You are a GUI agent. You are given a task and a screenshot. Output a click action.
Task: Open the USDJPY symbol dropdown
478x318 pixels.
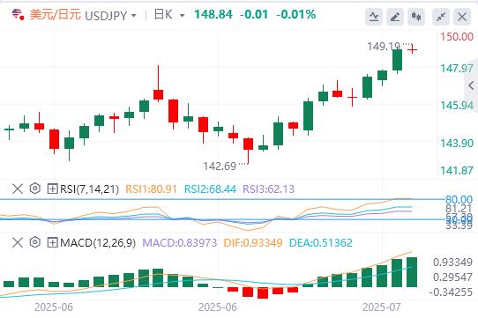(110, 15)
